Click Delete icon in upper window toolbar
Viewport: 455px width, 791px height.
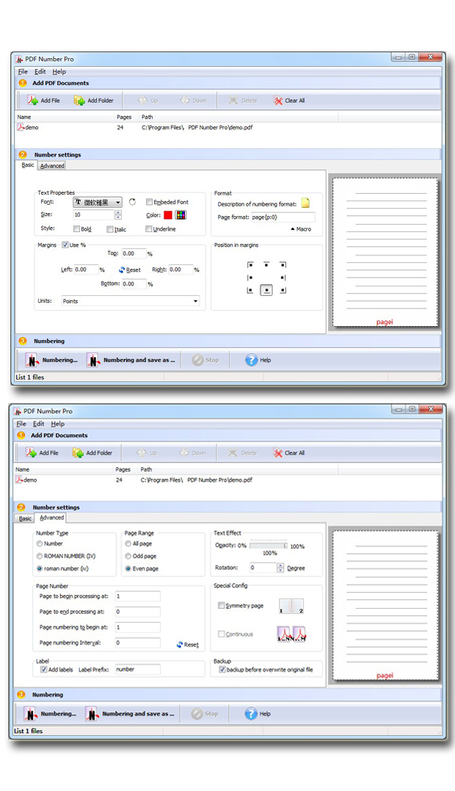point(233,101)
